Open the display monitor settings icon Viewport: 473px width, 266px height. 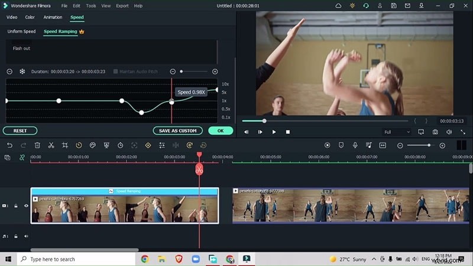point(421,132)
